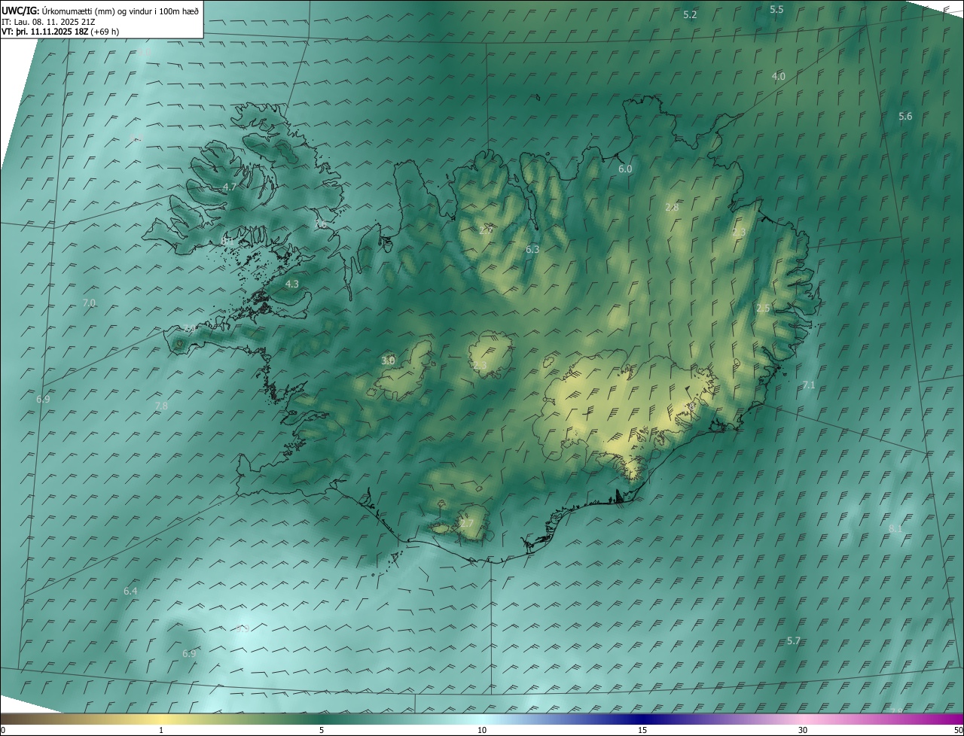
Task: Click the 6.4 value label
Action: pos(130,592)
